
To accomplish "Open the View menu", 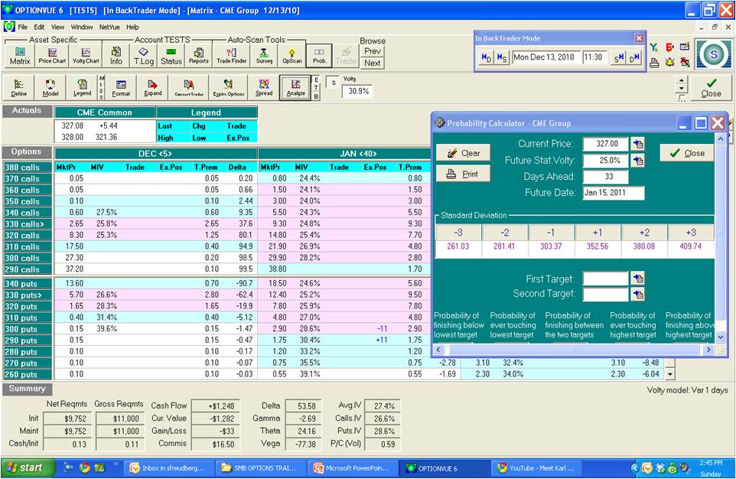I will click(57, 28).
